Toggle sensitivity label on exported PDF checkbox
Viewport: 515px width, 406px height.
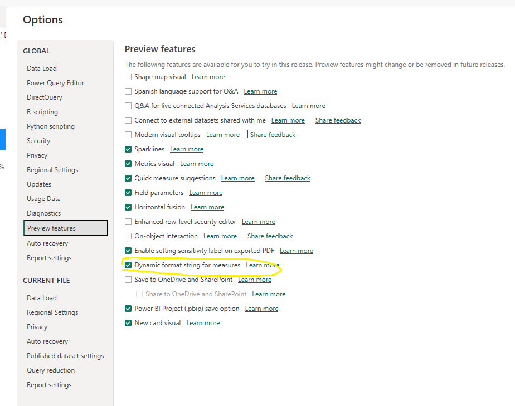(x=128, y=251)
